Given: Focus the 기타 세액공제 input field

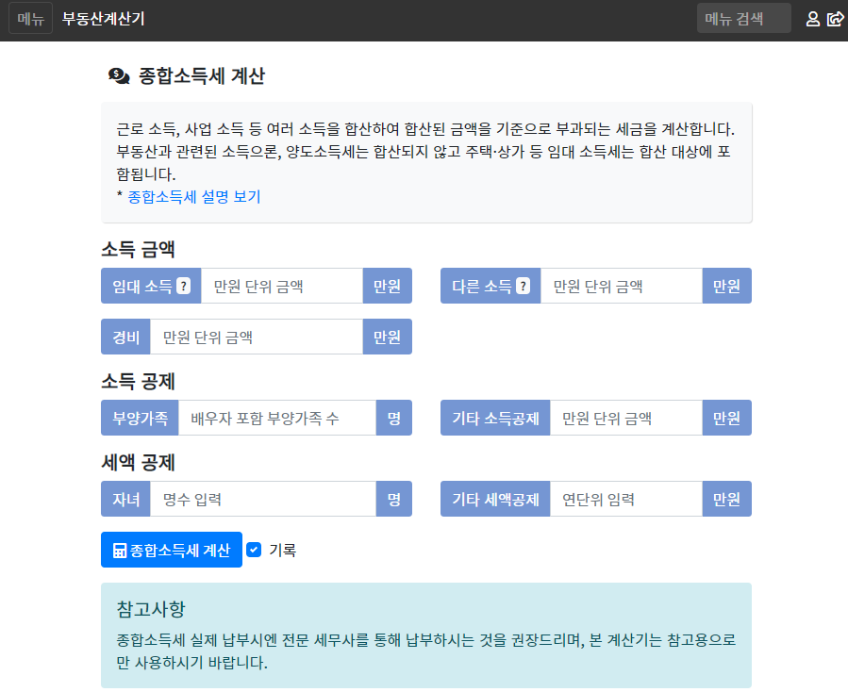Looking at the screenshot, I should (x=626, y=499).
